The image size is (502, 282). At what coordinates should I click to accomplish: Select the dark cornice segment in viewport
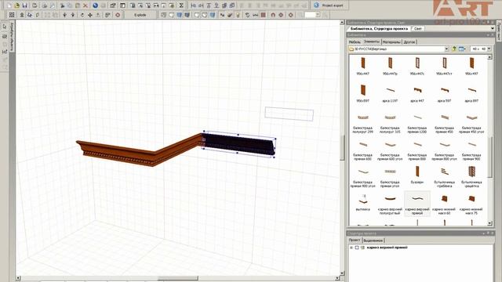(238, 144)
